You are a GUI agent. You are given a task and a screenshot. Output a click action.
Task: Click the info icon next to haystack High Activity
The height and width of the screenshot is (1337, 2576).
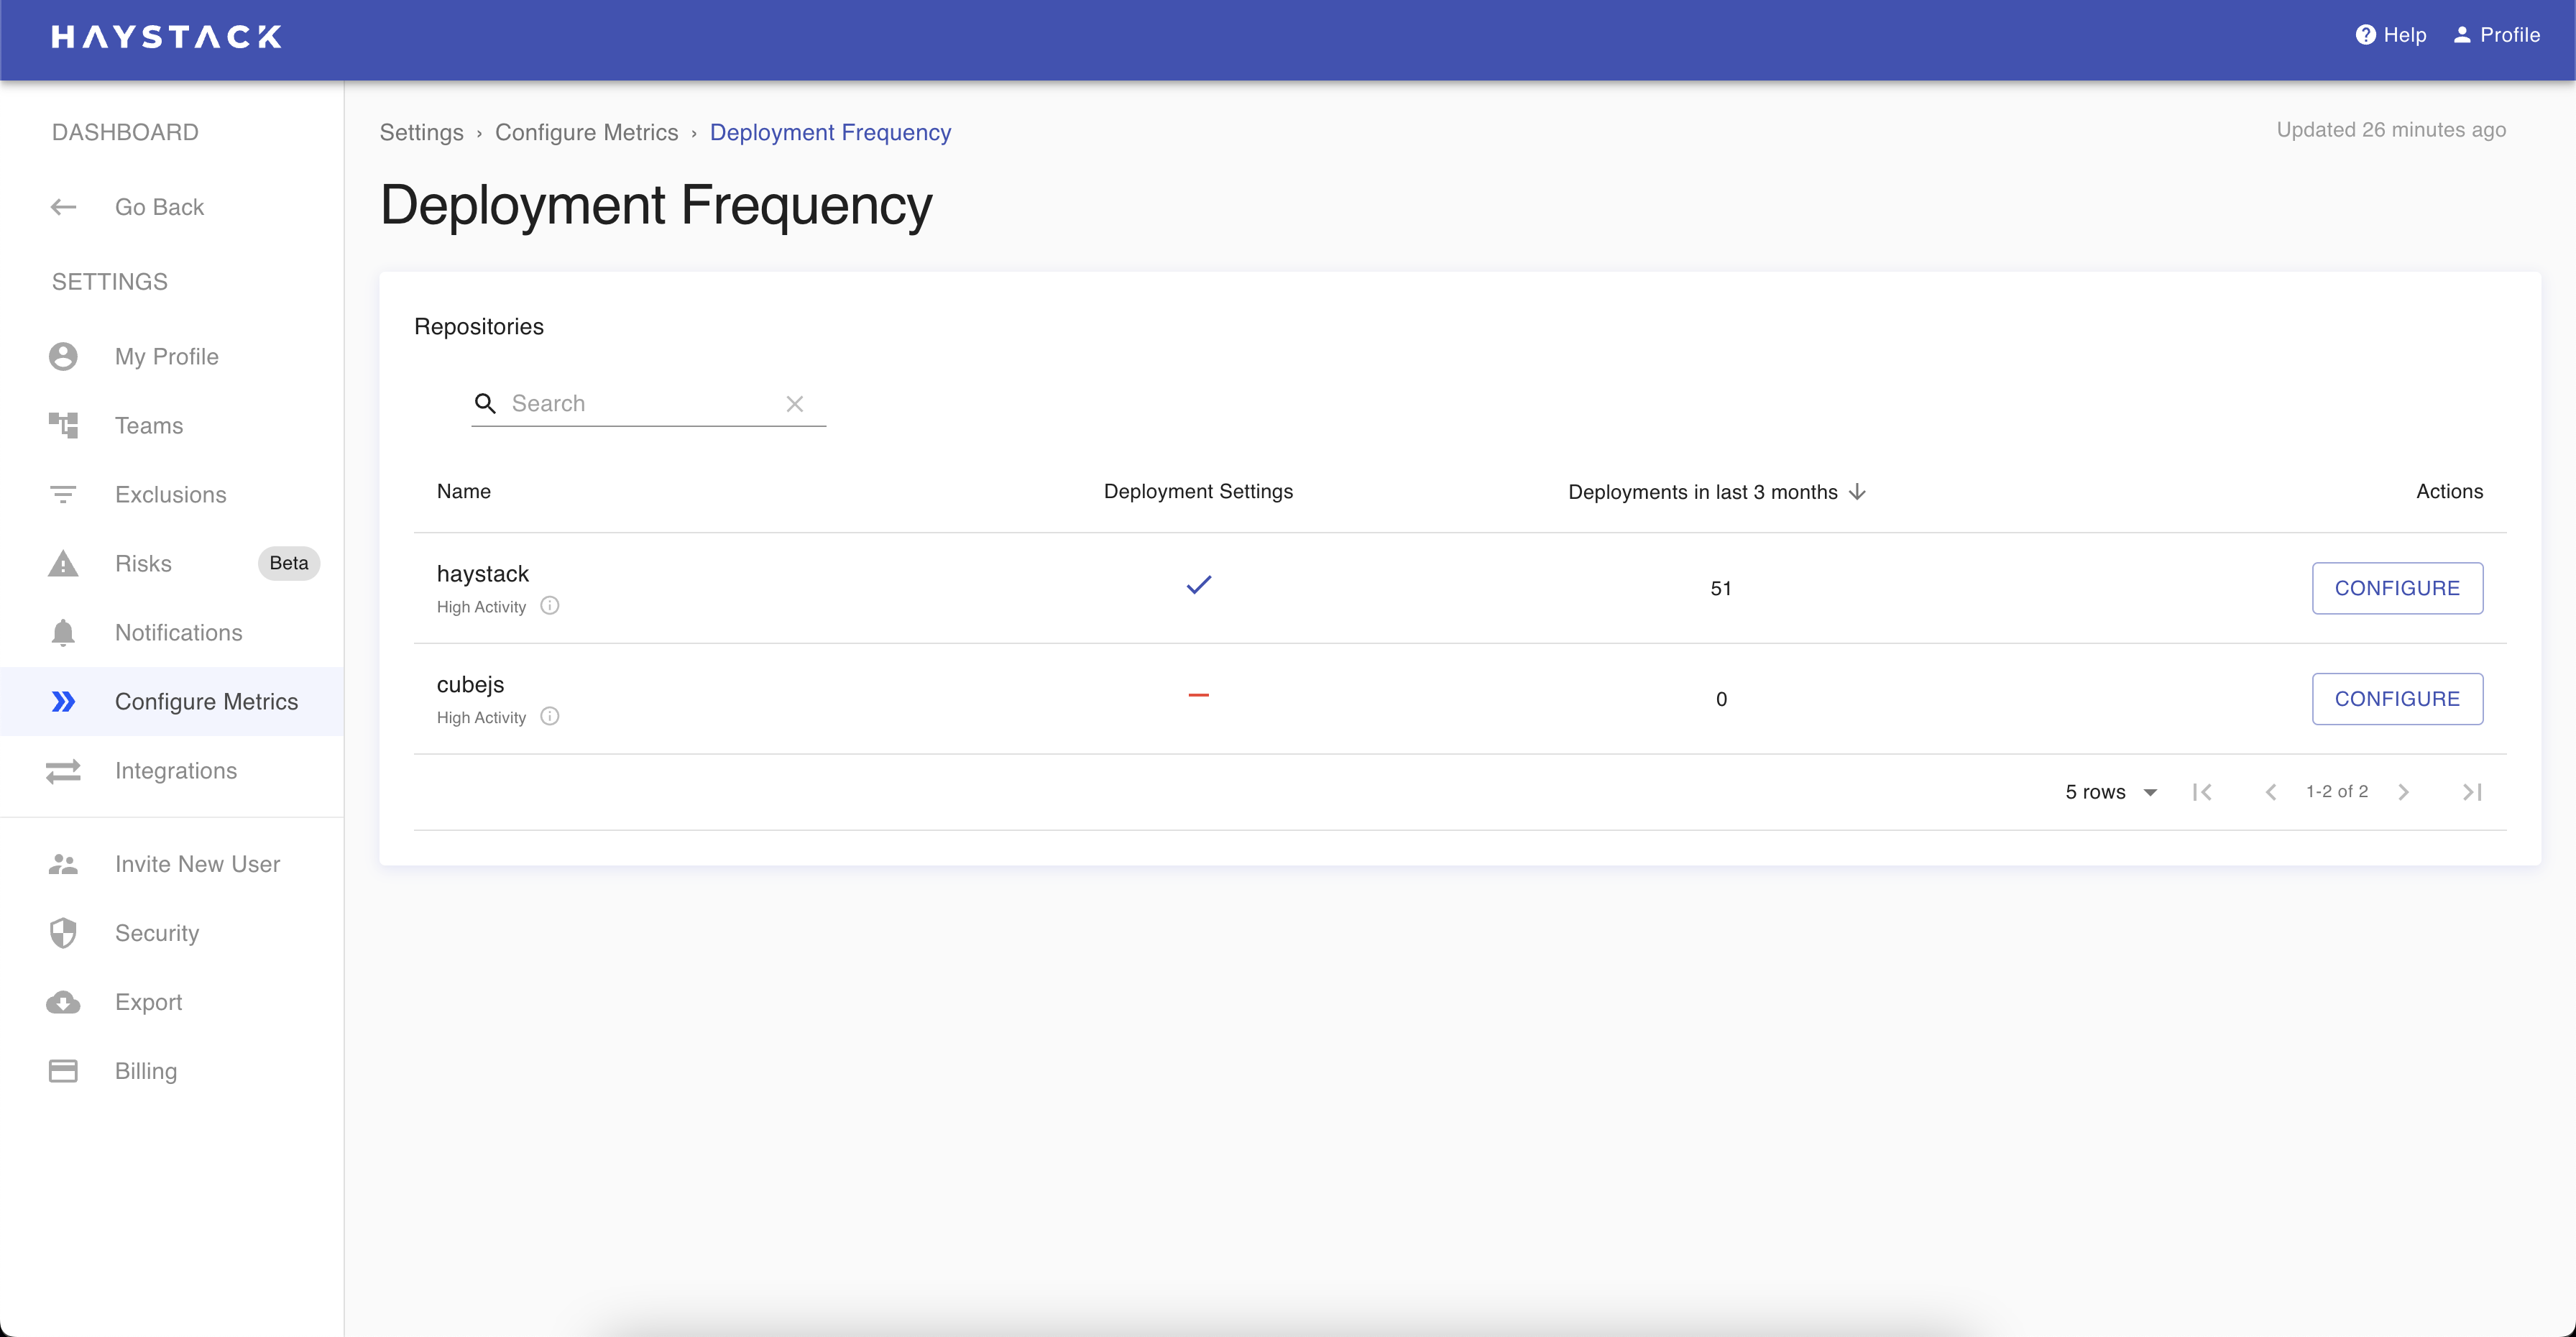pos(550,606)
